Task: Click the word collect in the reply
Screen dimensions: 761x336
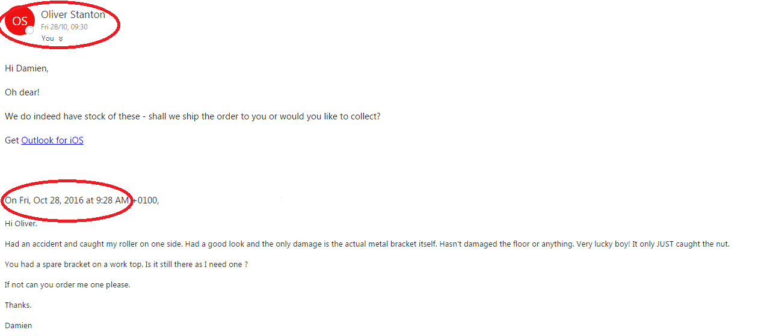Action: pyautogui.click(x=363, y=116)
